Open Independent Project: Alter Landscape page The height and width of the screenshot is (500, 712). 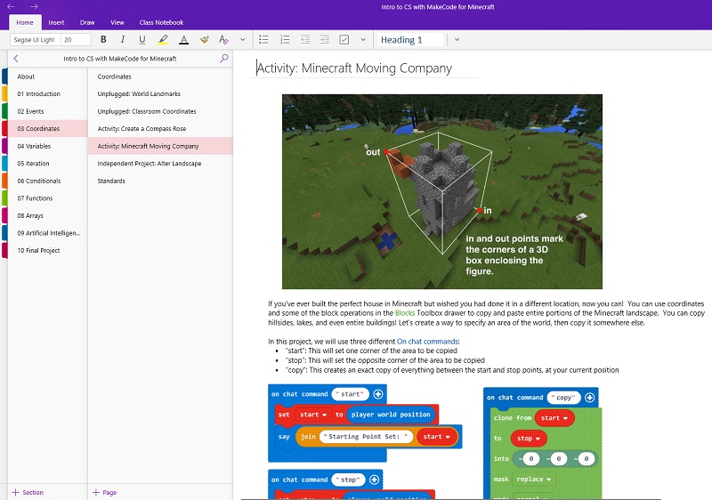[160, 164]
